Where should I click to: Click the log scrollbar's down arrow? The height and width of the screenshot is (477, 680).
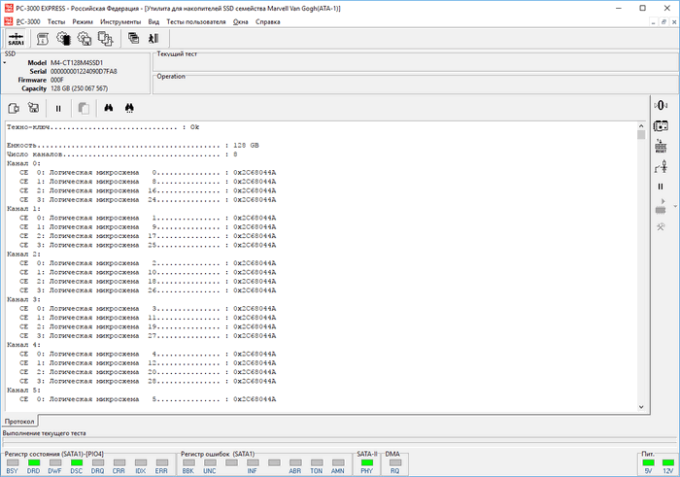(x=640, y=406)
